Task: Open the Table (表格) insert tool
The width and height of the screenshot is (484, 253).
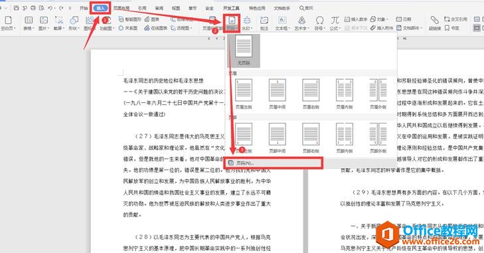Action: point(29,23)
